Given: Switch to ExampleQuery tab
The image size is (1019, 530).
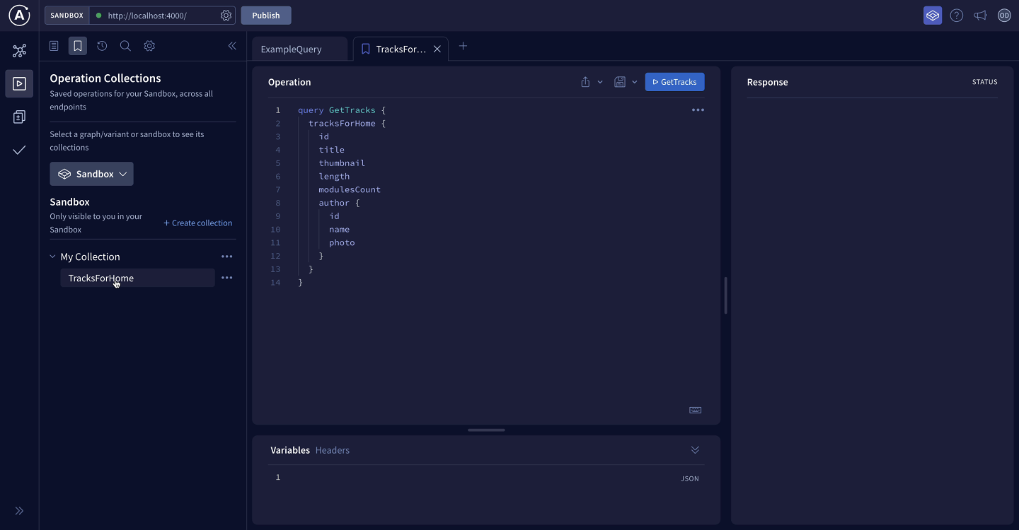Looking at the screenshot, I should pyautogui.click(x=300, y=49).
